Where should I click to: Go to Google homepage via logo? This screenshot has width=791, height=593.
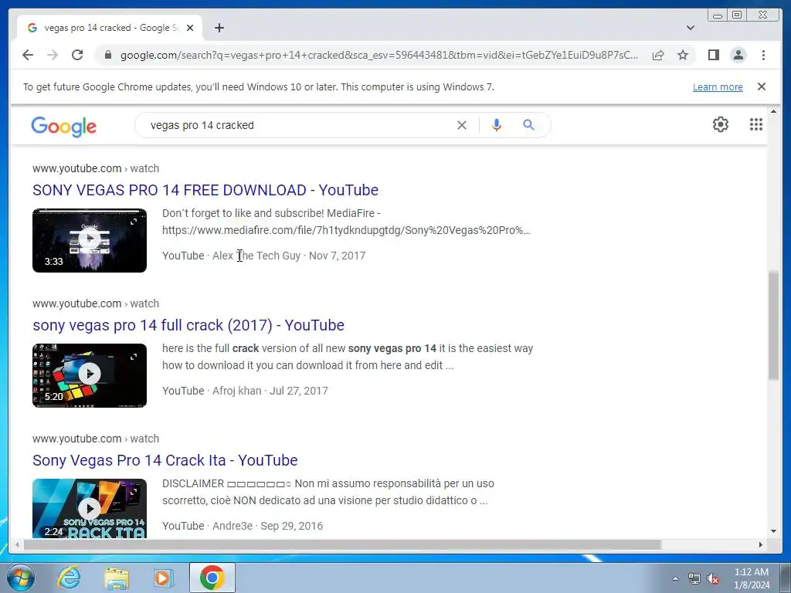[63, 126]
